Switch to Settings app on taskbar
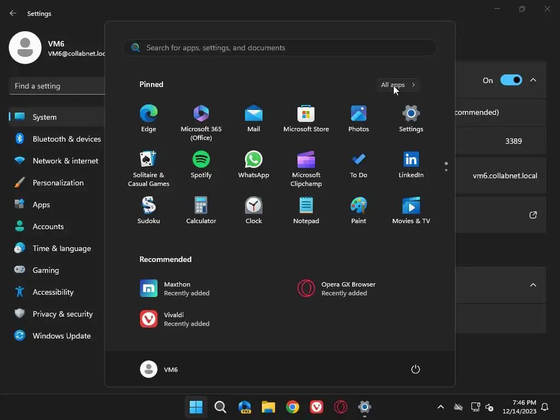Image resolution: width=560 pixels, height=420 pixels. 365,407
